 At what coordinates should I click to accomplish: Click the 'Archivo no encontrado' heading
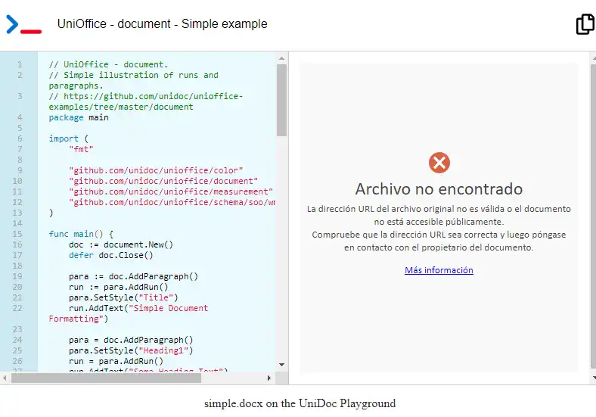(439, 189)
